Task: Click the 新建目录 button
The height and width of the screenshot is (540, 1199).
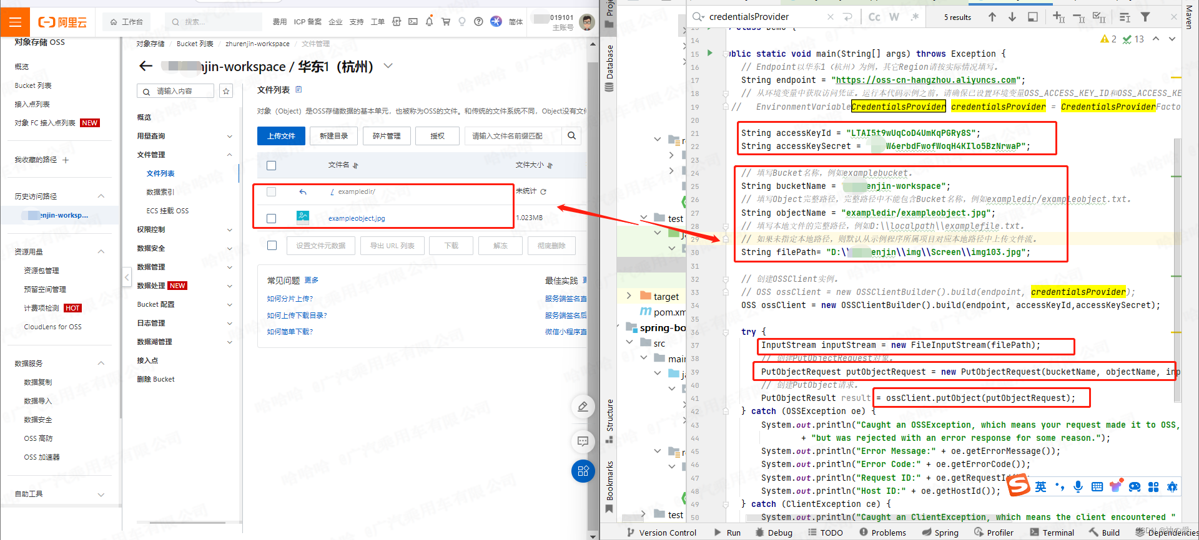Action: point(334,136)
